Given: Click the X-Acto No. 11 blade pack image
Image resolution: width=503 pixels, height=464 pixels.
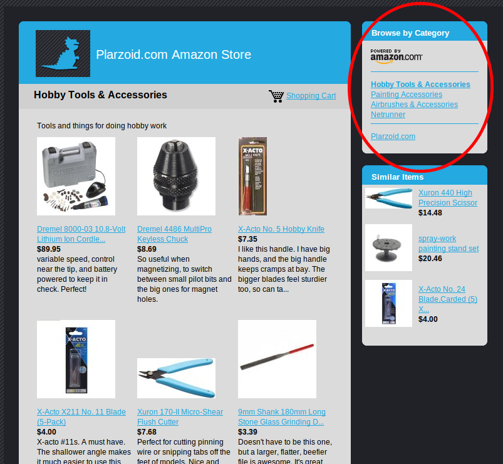Looking at the screenshot, I should click(76, 359).
